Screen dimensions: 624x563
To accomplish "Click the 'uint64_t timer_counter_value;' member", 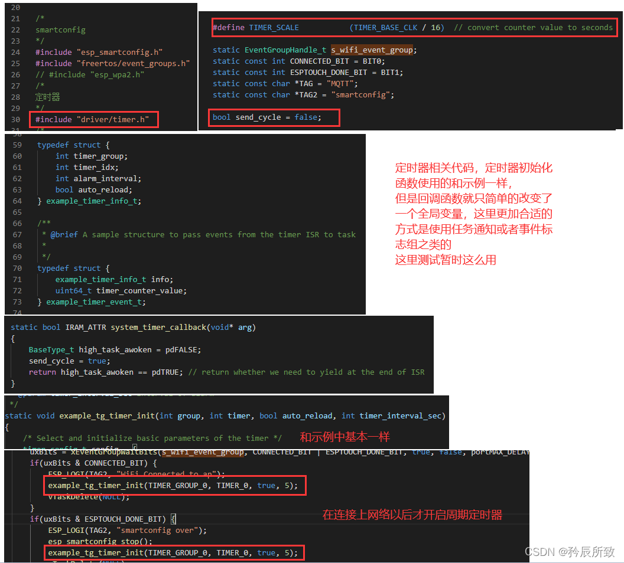I will 121,290.
